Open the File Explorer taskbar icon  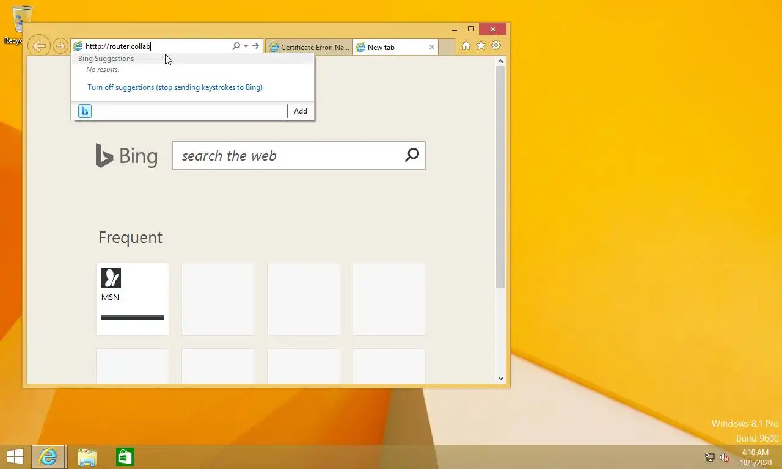(87, 457)
